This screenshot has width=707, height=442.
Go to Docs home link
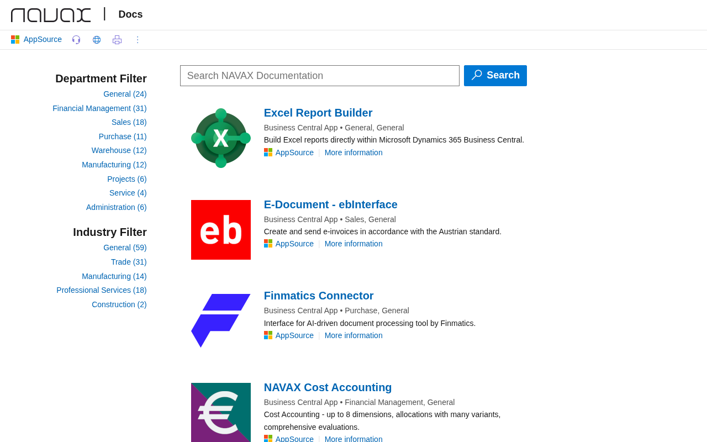point(130,14)
